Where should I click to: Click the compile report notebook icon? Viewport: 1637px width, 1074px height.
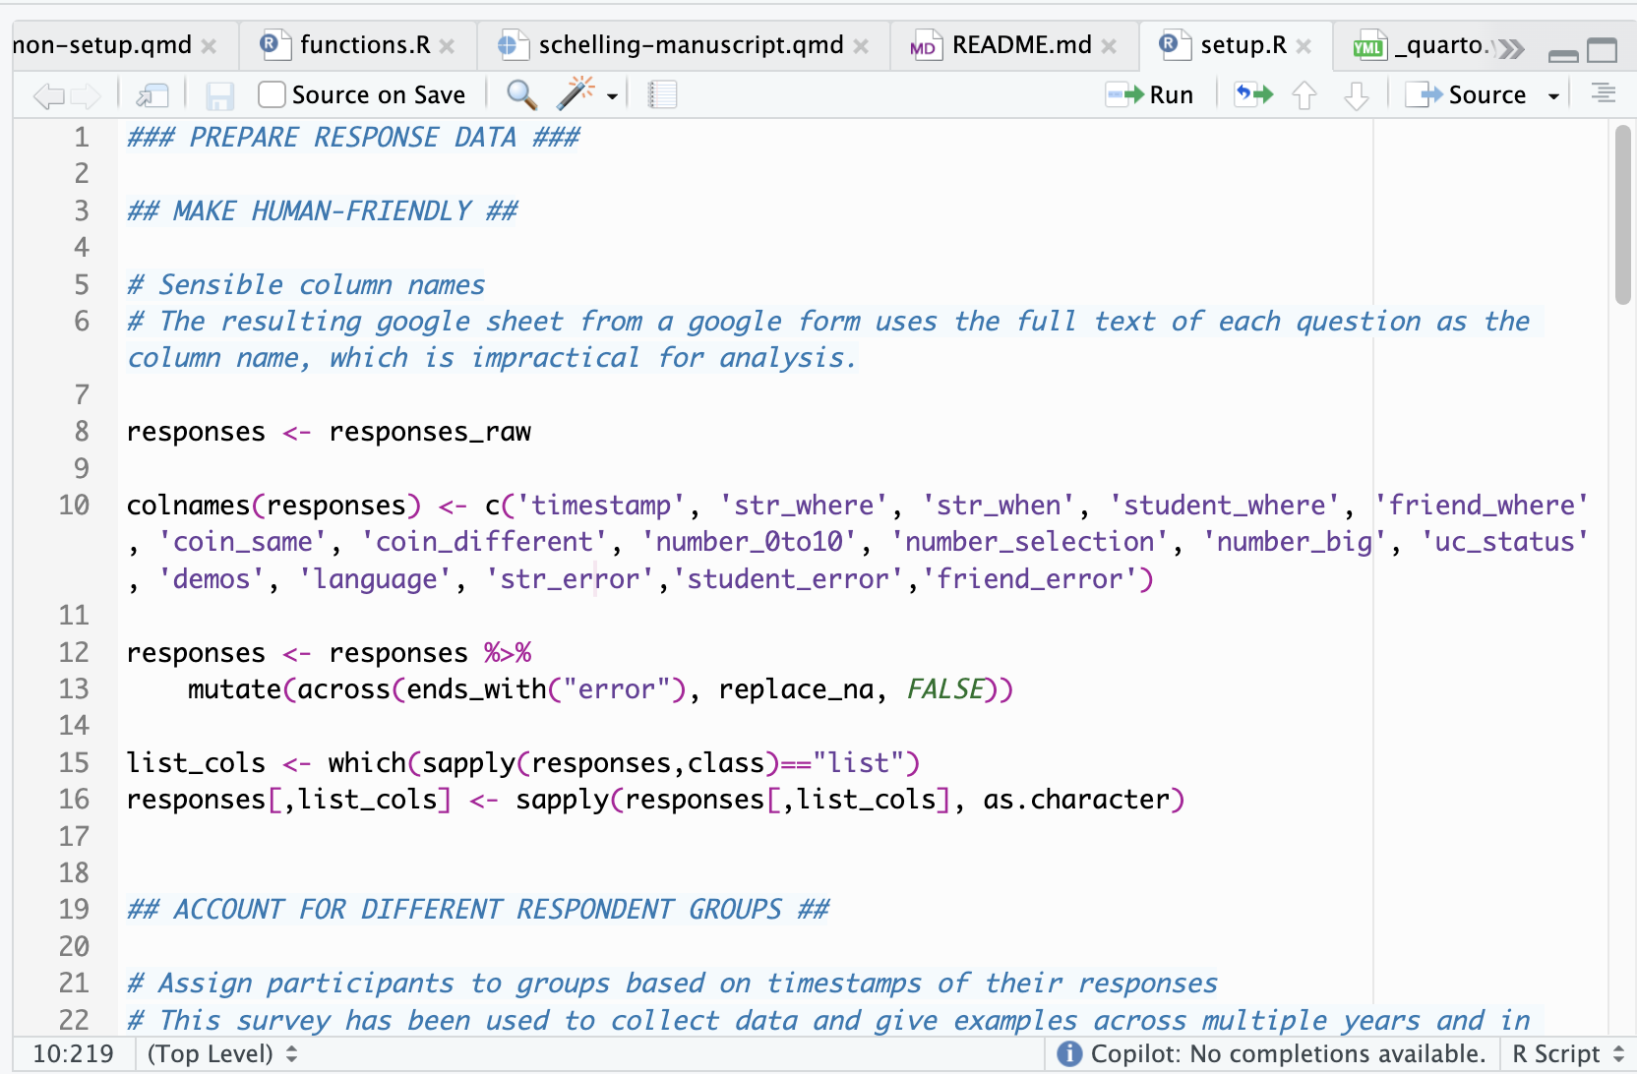pos(662,95)
